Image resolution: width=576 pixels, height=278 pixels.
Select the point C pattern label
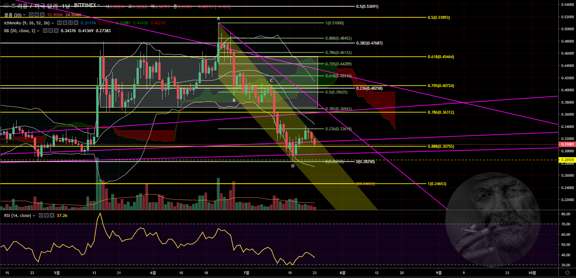click(271, 81)
